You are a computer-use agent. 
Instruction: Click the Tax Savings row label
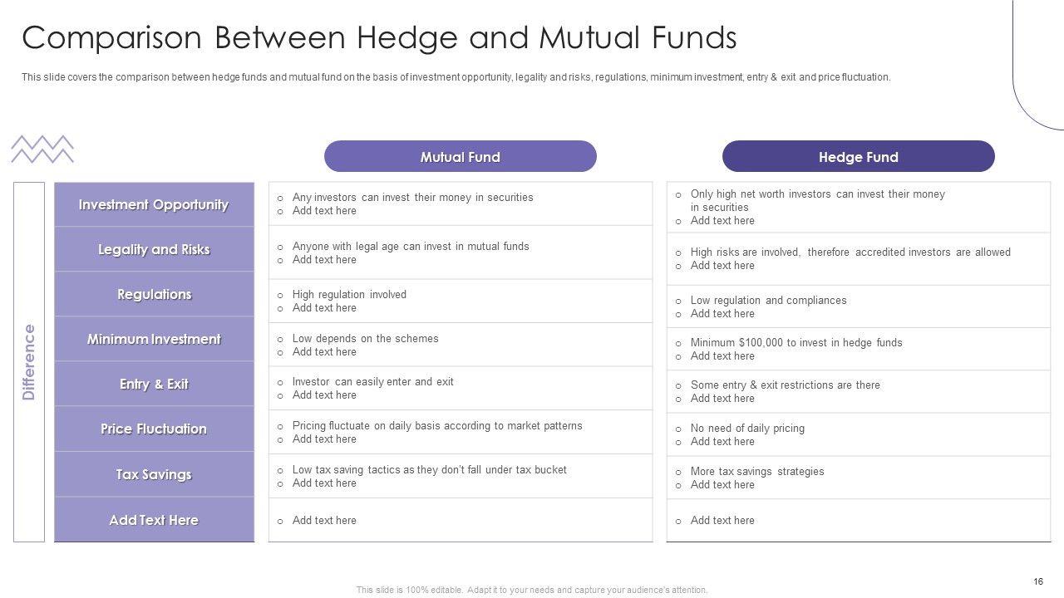pos(154,475)
